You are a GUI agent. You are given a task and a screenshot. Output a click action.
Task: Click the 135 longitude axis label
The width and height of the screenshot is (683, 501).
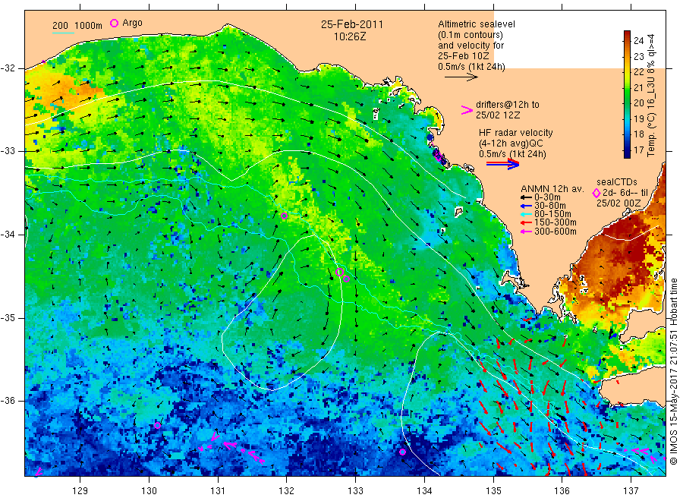pos(493,491)
